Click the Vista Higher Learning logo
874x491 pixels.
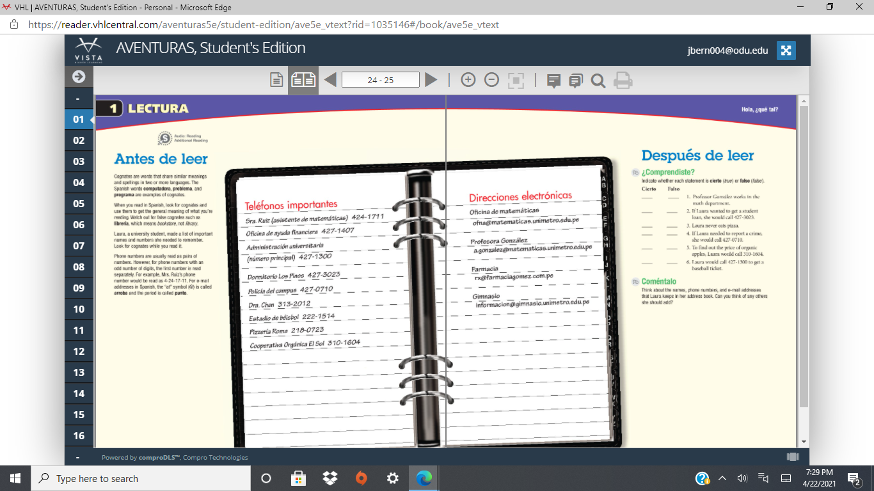click(x=88, y=51)
